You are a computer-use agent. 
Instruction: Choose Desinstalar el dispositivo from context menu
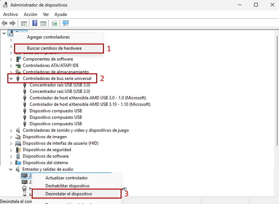click(x=77, y=194)
